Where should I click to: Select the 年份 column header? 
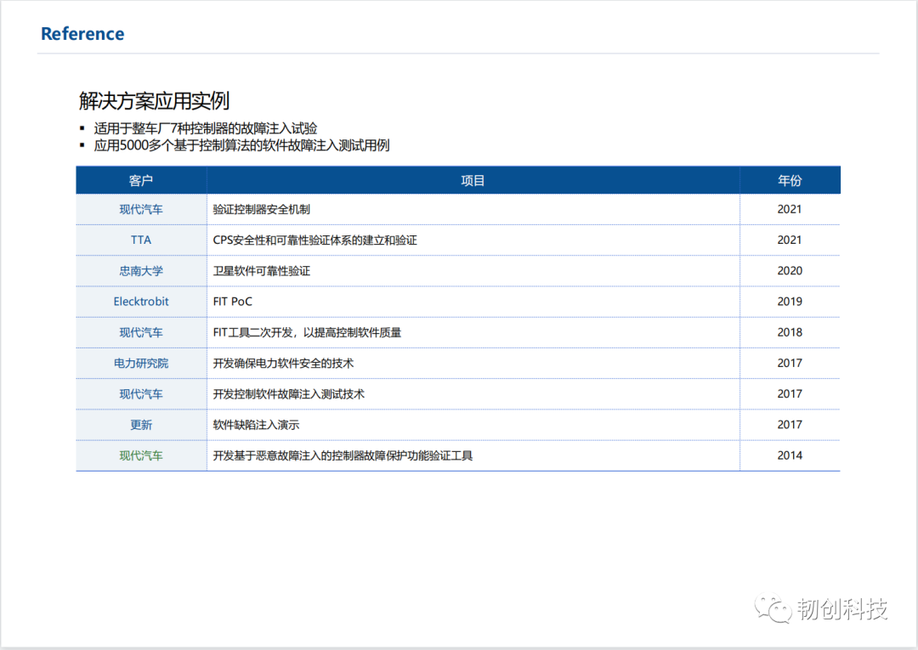tap(790, 180)
